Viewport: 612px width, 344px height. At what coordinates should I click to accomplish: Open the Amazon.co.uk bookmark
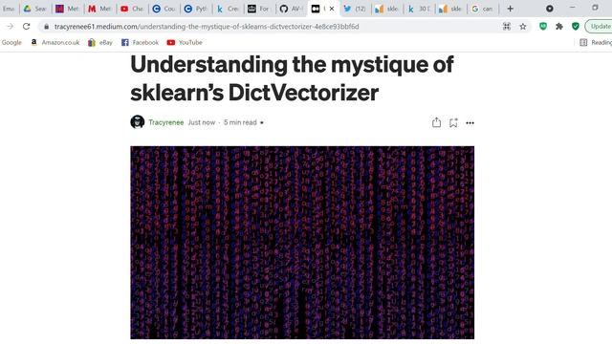pos(55,42)
